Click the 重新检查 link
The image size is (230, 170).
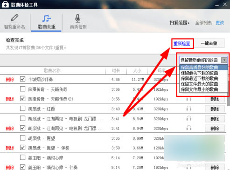pyautogui.click(x=182, y=44)
